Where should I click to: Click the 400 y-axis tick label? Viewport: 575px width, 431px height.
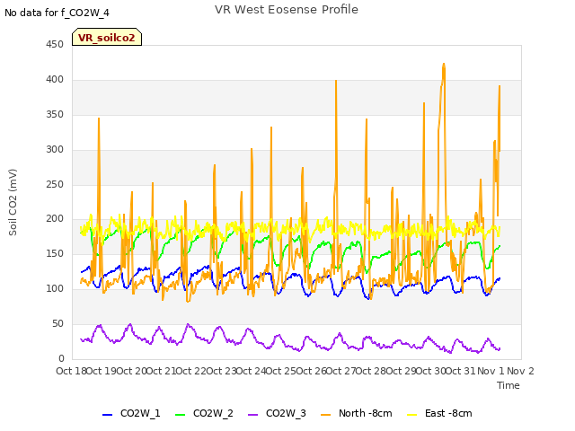(55, 80)
